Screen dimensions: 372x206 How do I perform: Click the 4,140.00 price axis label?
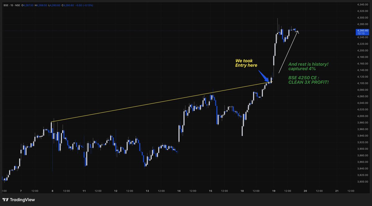[362, 70]
